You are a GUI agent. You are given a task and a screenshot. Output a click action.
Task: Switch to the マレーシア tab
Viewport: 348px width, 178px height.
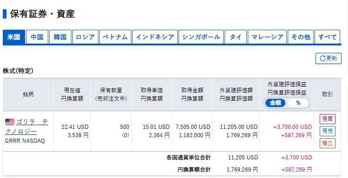pyautogui.click(x=267, y=37)
